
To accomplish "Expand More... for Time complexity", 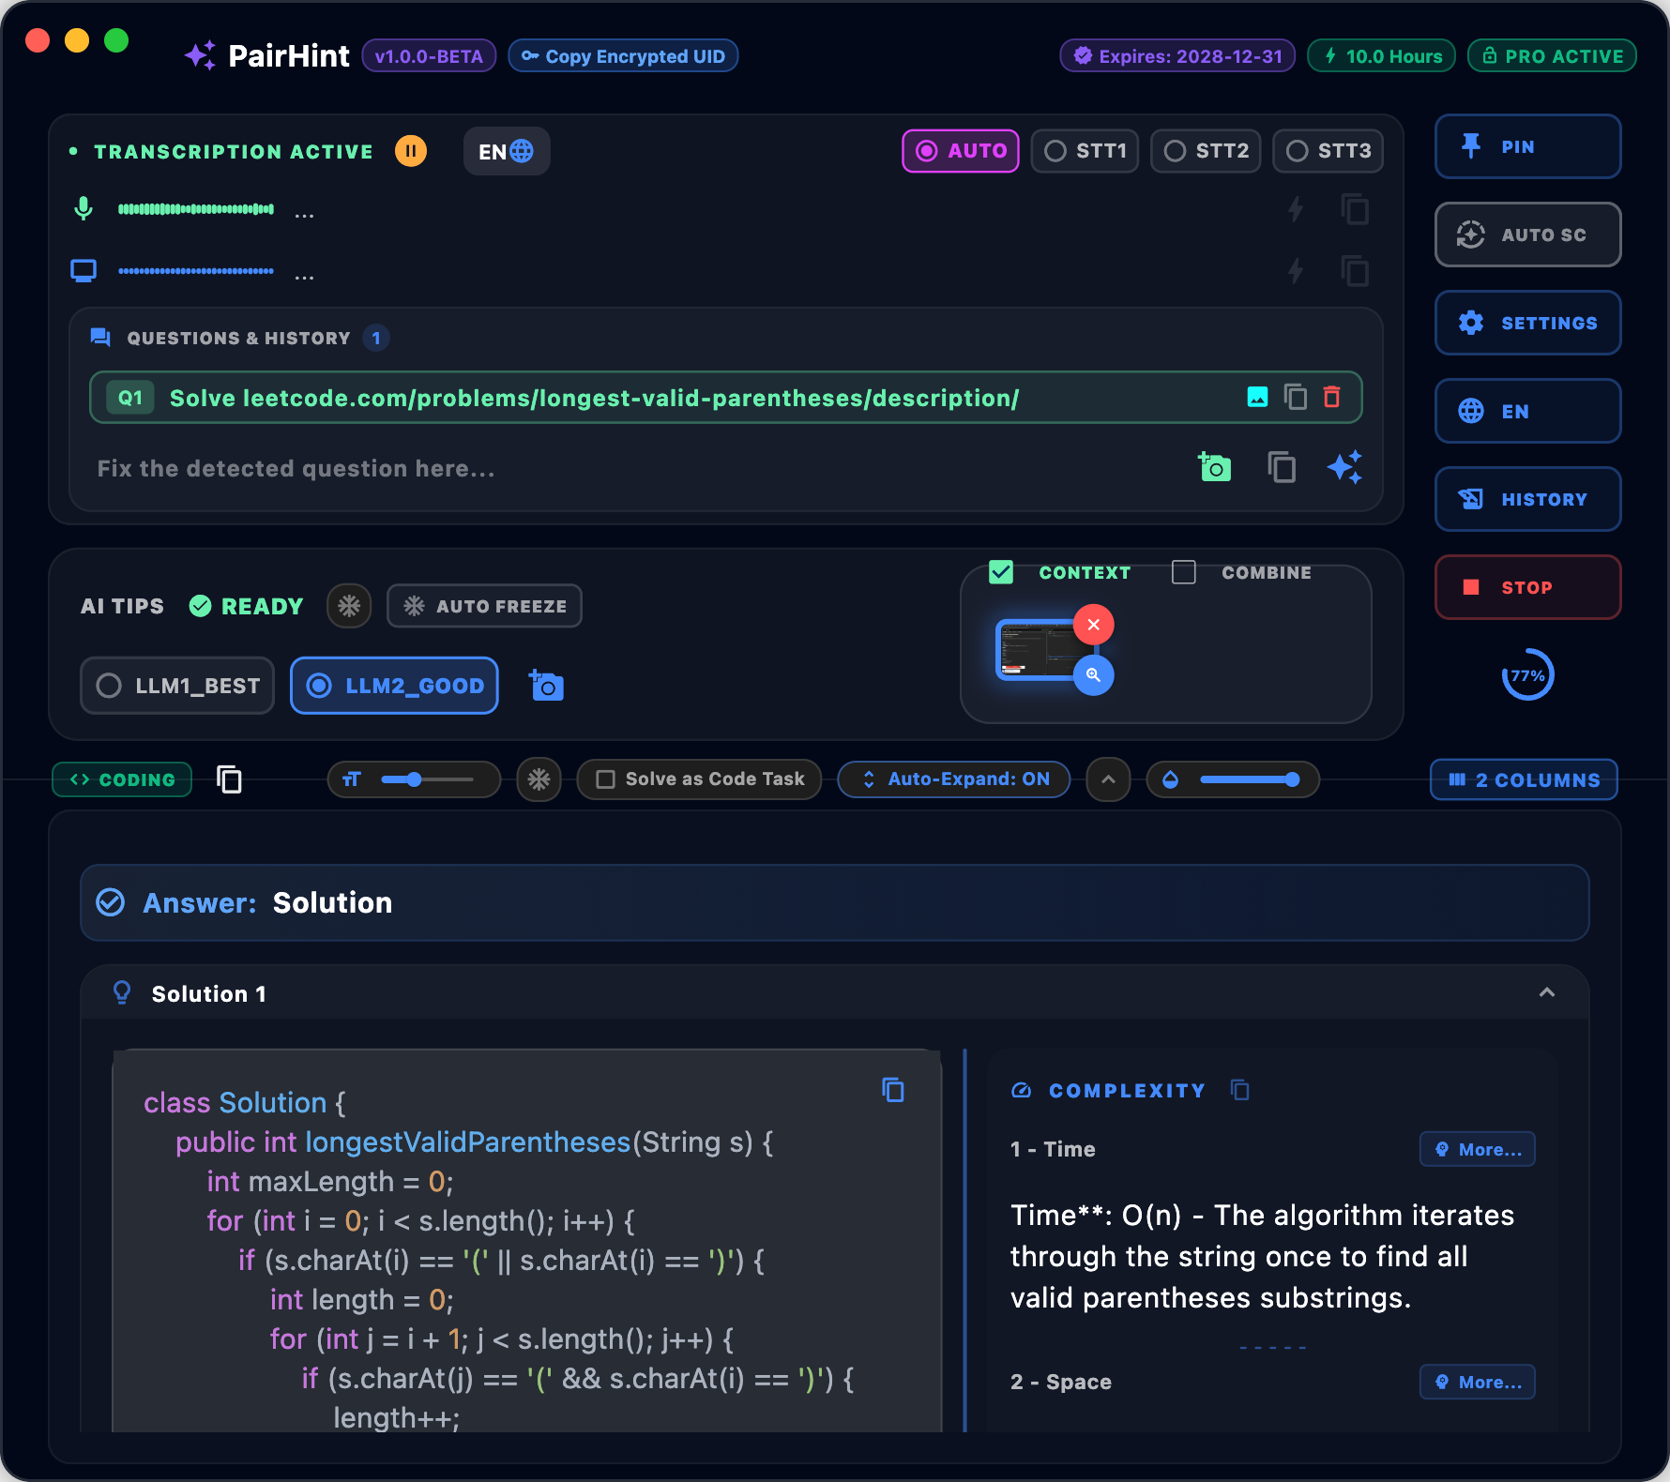I will point(1478,1149).
